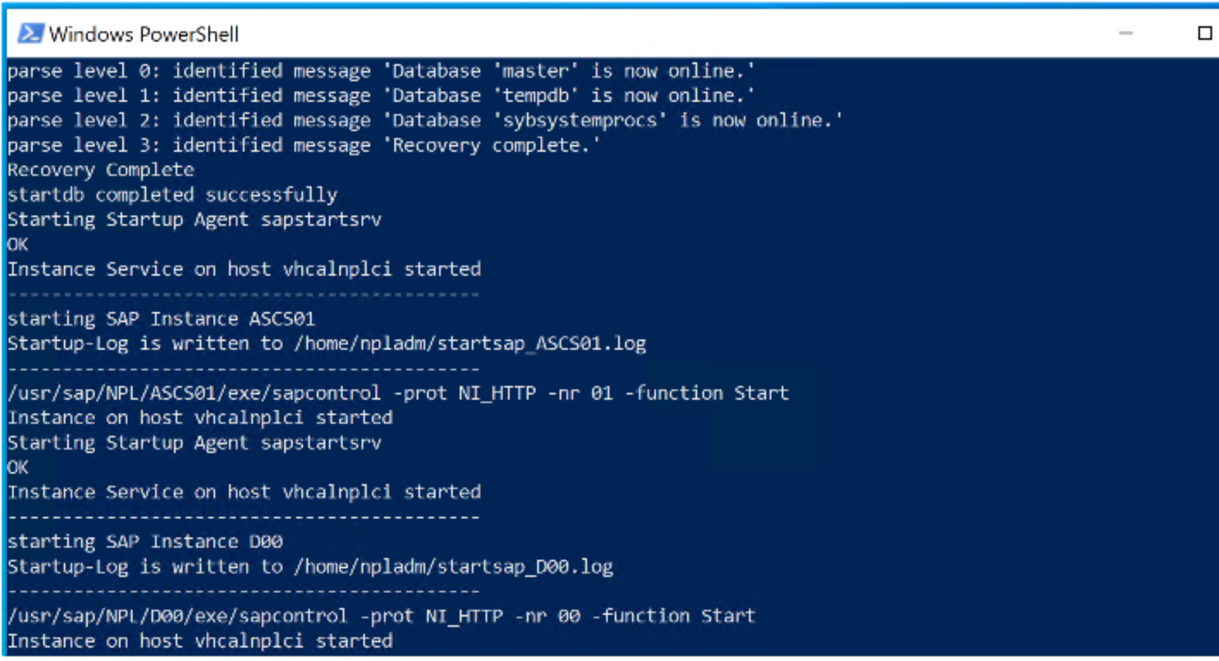Viewport: 1219px width, 661px height.
Task: Click the 'sybsystemprocs' is now online line
Action: (x=425, y=120)
